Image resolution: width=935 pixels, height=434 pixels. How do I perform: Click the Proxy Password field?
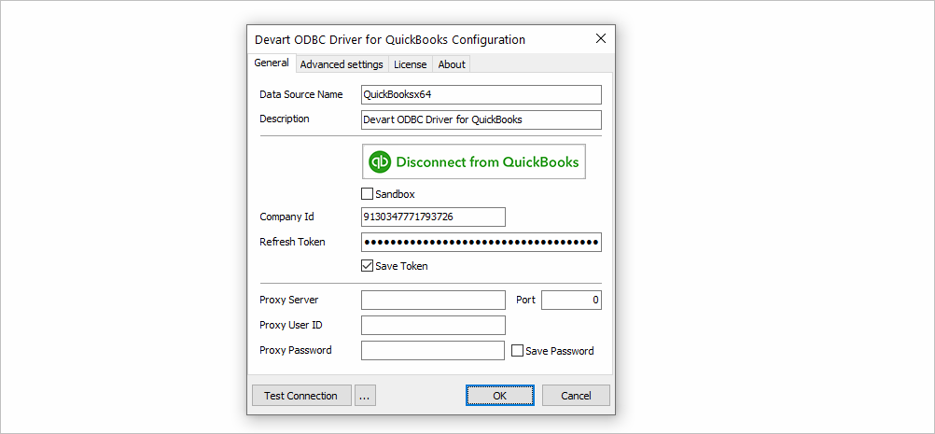point(434,351)
